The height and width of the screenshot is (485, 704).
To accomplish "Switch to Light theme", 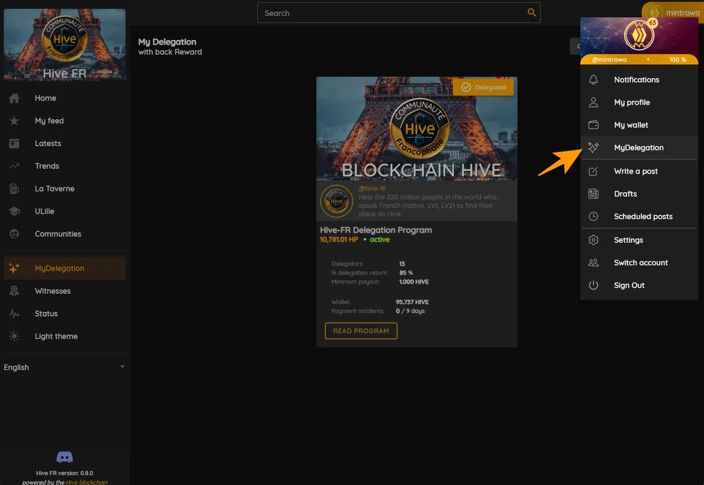I will click(x=65, y=336).
